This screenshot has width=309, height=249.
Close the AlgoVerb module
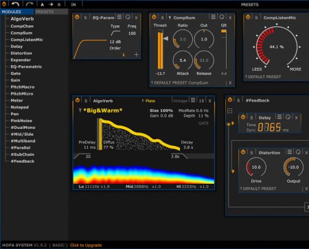tap(209, 101)
